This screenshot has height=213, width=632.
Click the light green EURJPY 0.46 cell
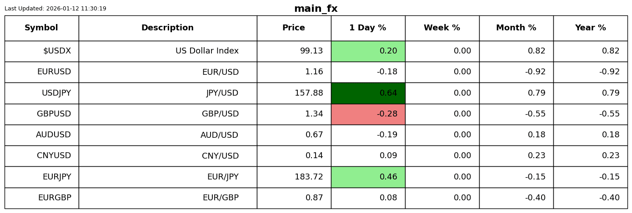(368, 177)
